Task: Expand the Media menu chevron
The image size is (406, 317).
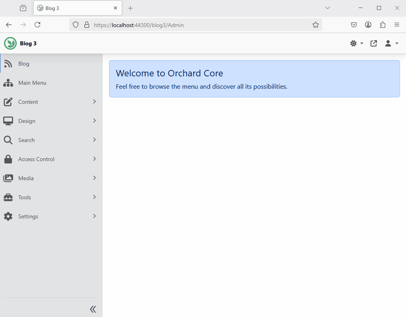Action: click(94, 178)
